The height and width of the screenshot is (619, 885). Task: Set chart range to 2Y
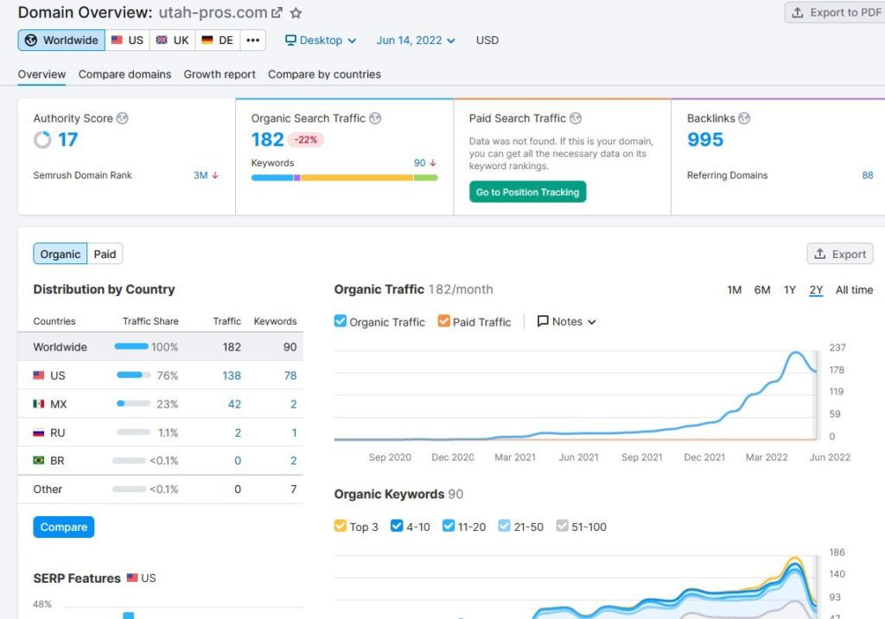816,290
